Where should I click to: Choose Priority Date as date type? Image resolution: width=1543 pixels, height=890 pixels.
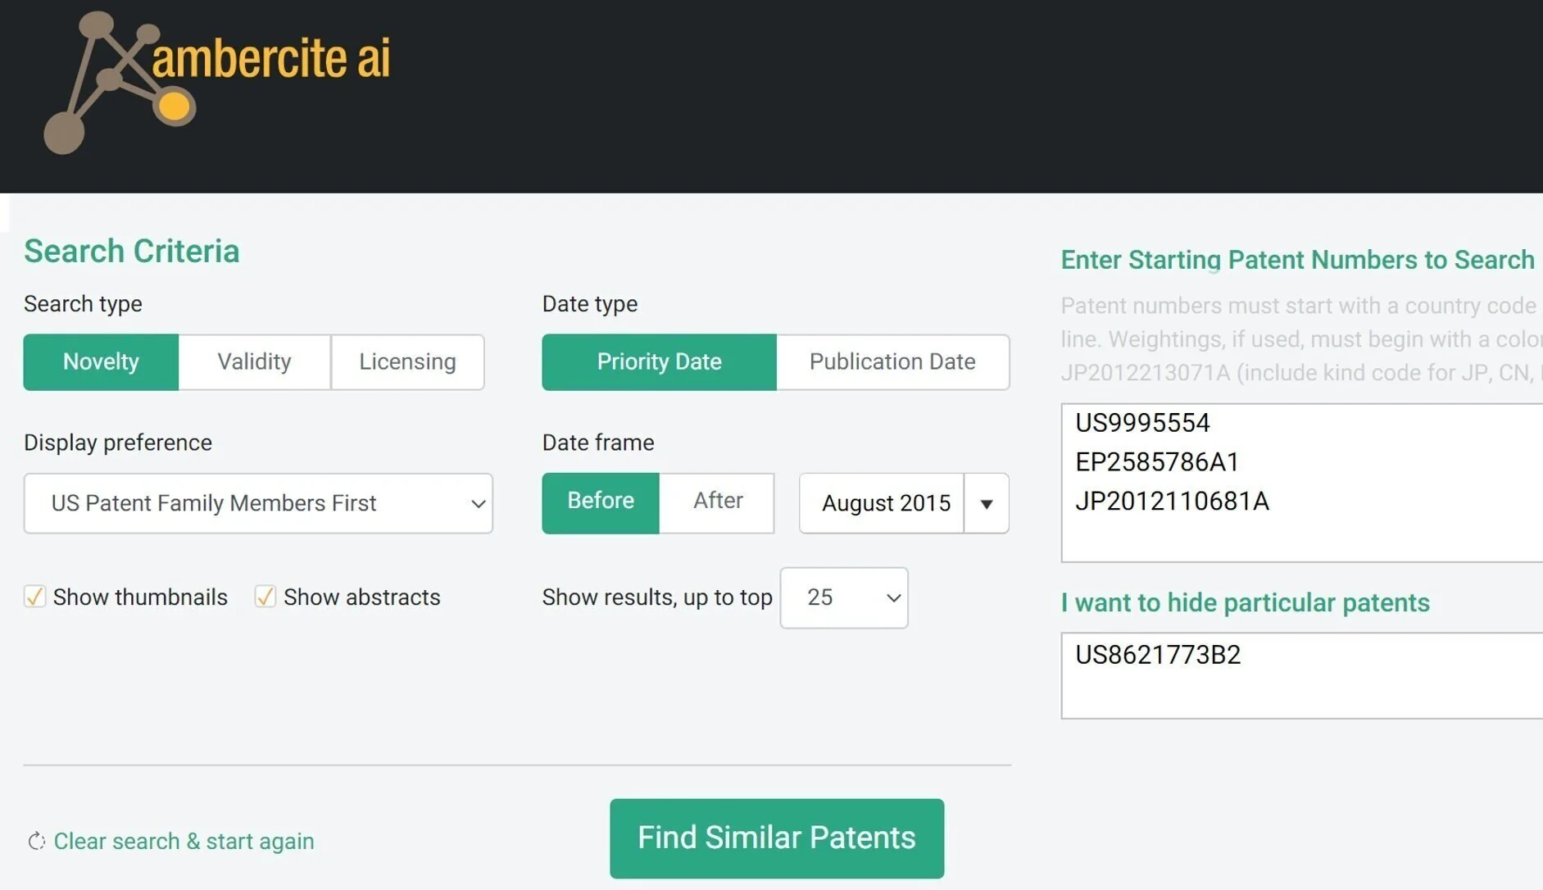tap(659, 362)
